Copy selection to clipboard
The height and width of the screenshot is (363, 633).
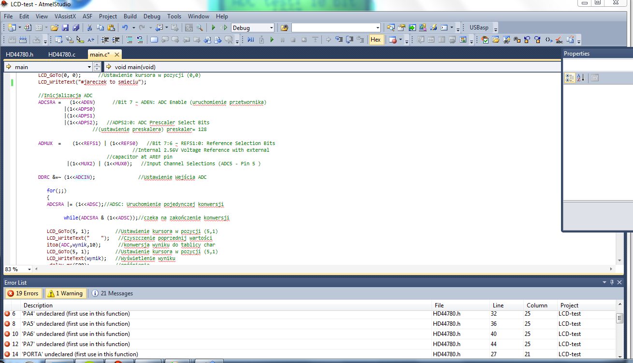(x=100, y=28)
